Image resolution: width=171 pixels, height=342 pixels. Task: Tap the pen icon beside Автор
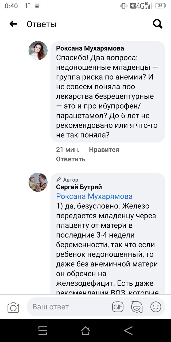tap(59, 180)
